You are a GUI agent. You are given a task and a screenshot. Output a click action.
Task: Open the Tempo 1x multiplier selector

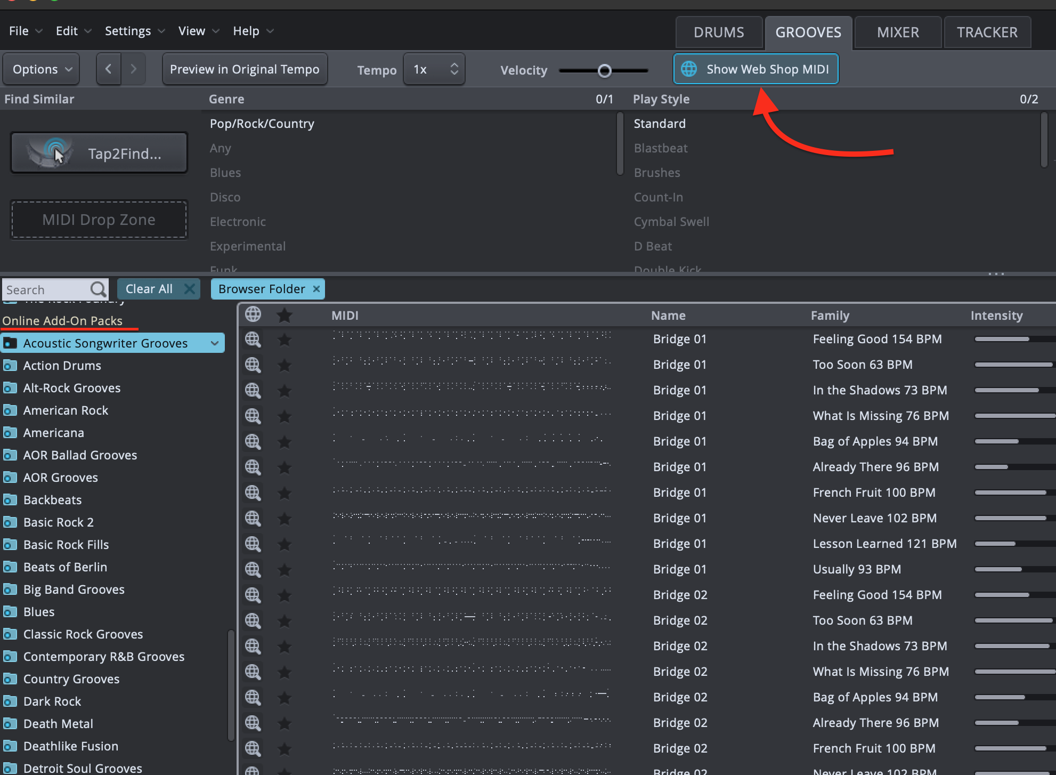coord(434,69)
